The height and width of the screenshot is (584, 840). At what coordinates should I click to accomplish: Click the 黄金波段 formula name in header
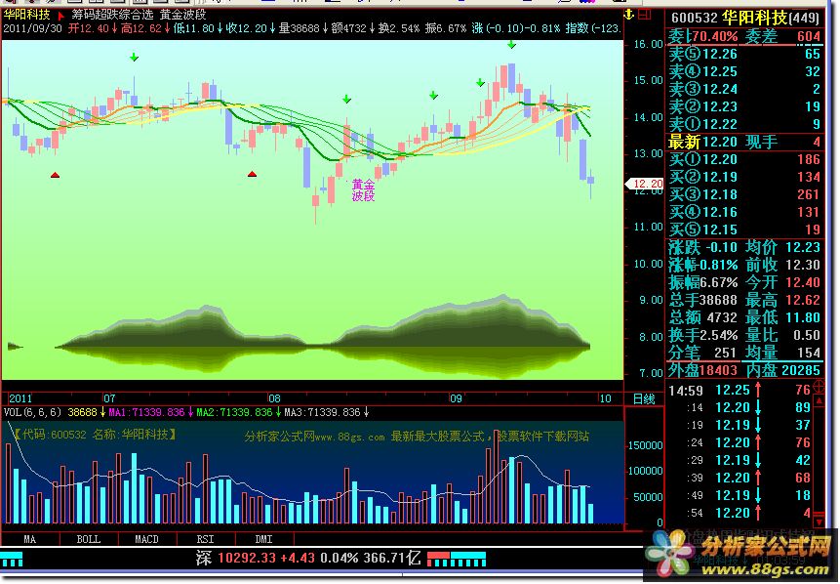(182, 15)
